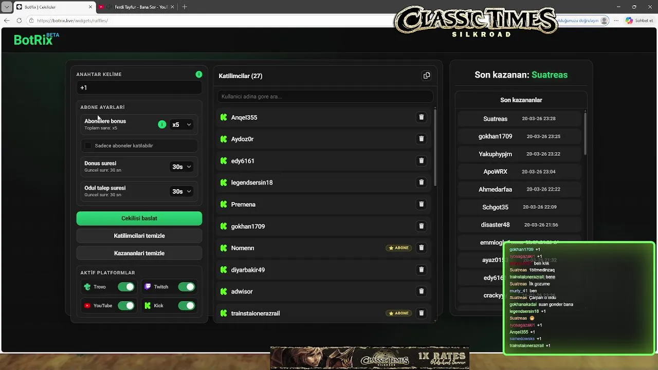Image resolution: width=658 pixels, height=370 pixels.
Task: Click site info icon in address bar
Action: point(31,21)
